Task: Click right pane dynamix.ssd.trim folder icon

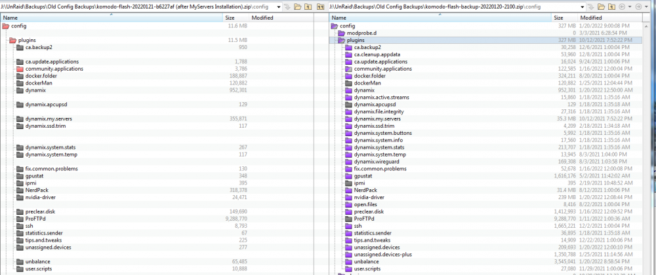Action: (348, 126)
